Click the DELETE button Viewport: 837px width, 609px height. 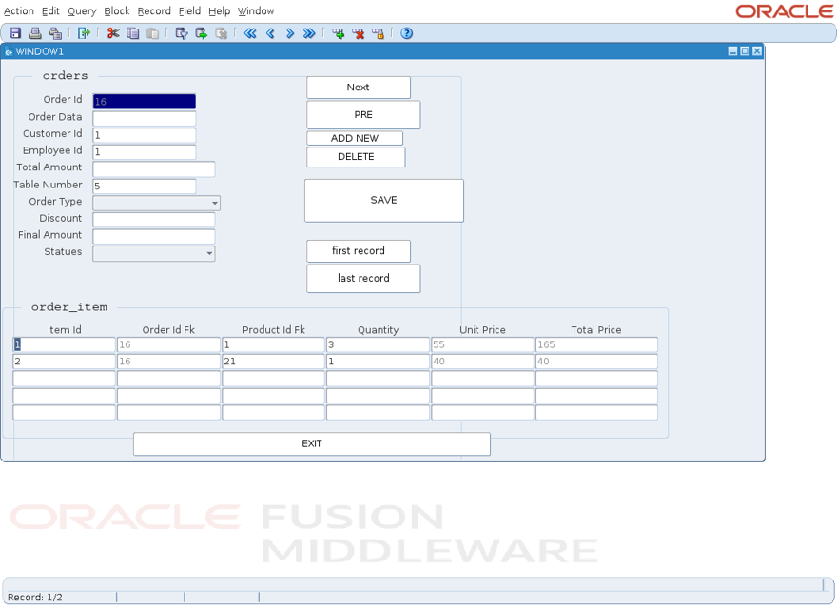356,156
